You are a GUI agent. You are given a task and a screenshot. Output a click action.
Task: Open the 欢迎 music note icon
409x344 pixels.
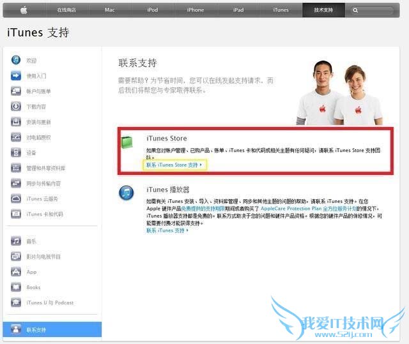click(x=16, y=60)
